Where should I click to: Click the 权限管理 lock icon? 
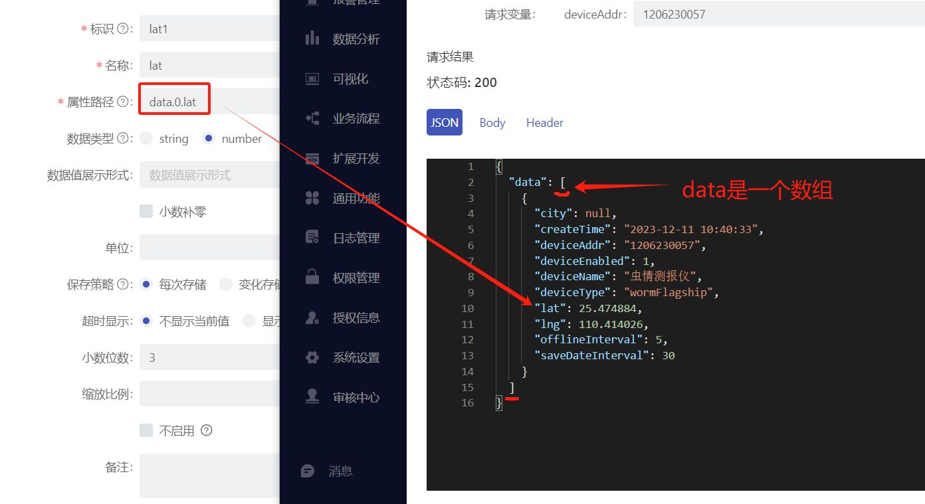(312, 278)
